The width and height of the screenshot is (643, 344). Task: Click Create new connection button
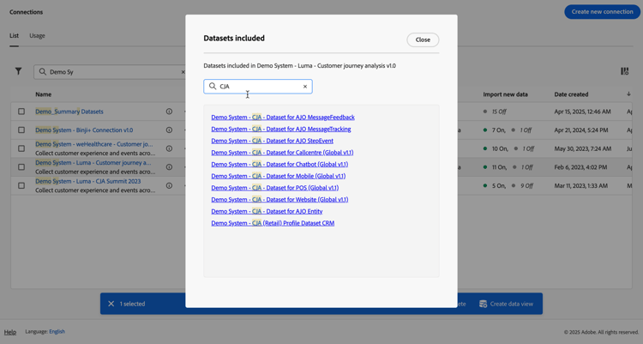(602, 12)
